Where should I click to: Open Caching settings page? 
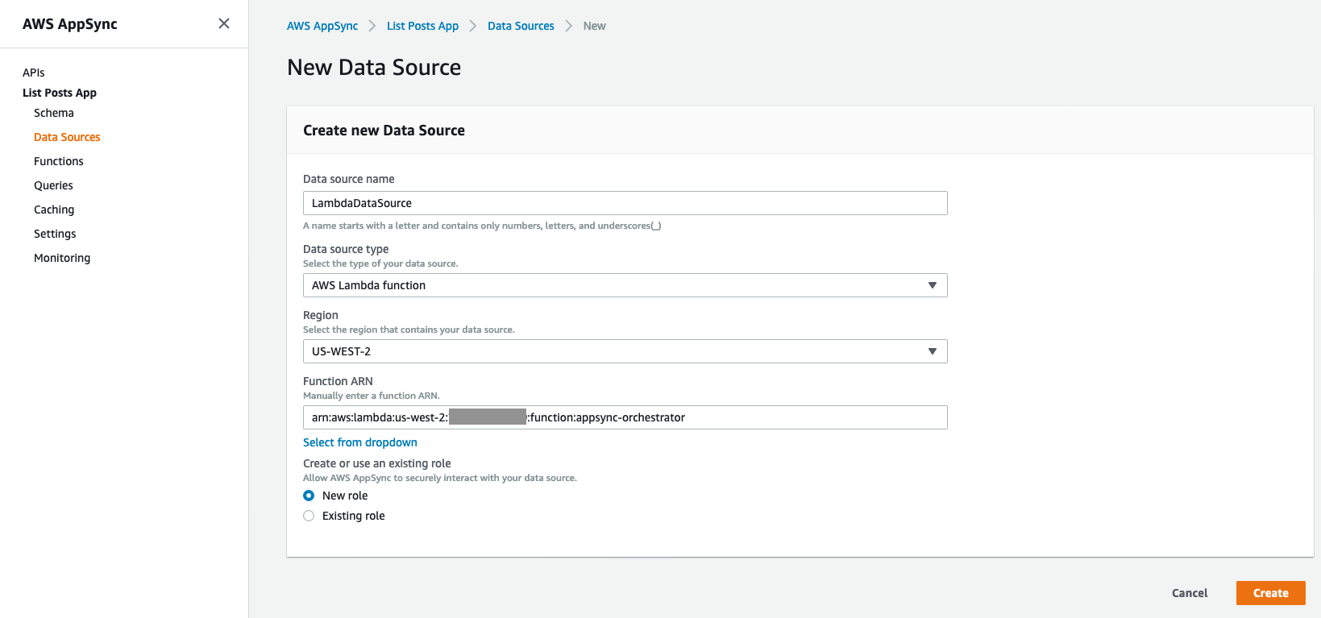pyautogui.click(x=54, y=209)
